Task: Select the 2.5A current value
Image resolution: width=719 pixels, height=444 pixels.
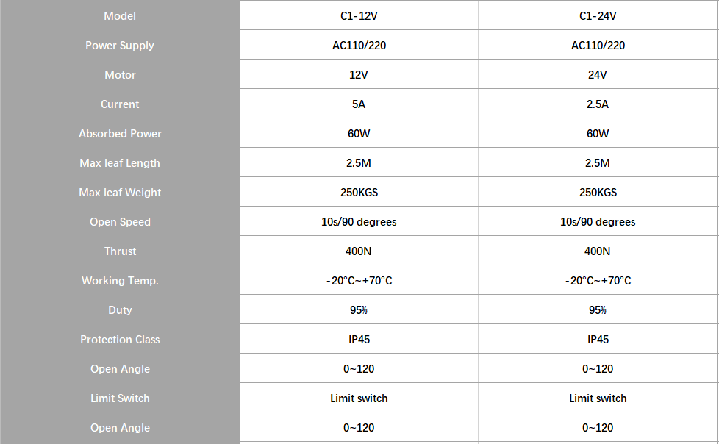Action: [x=598, y=104]
